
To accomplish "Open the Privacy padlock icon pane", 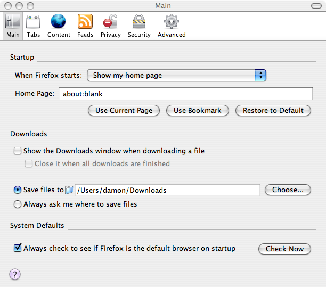I will click(110, 21).
